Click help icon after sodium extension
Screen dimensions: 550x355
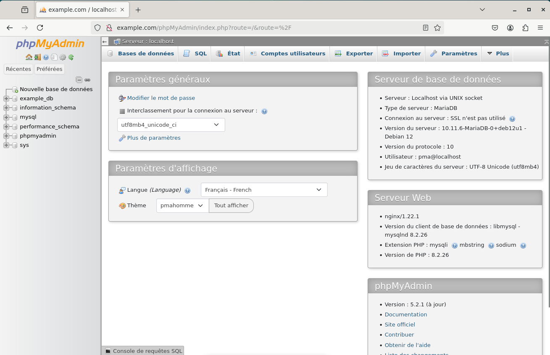coord(523,245)
